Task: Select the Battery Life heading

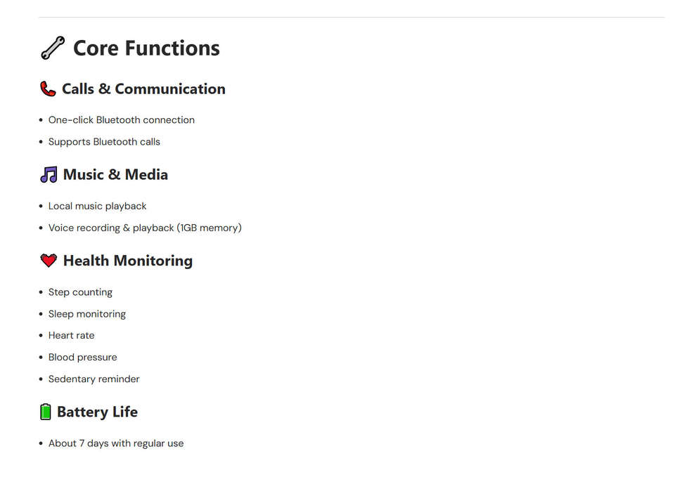Action: pos(97,412)
